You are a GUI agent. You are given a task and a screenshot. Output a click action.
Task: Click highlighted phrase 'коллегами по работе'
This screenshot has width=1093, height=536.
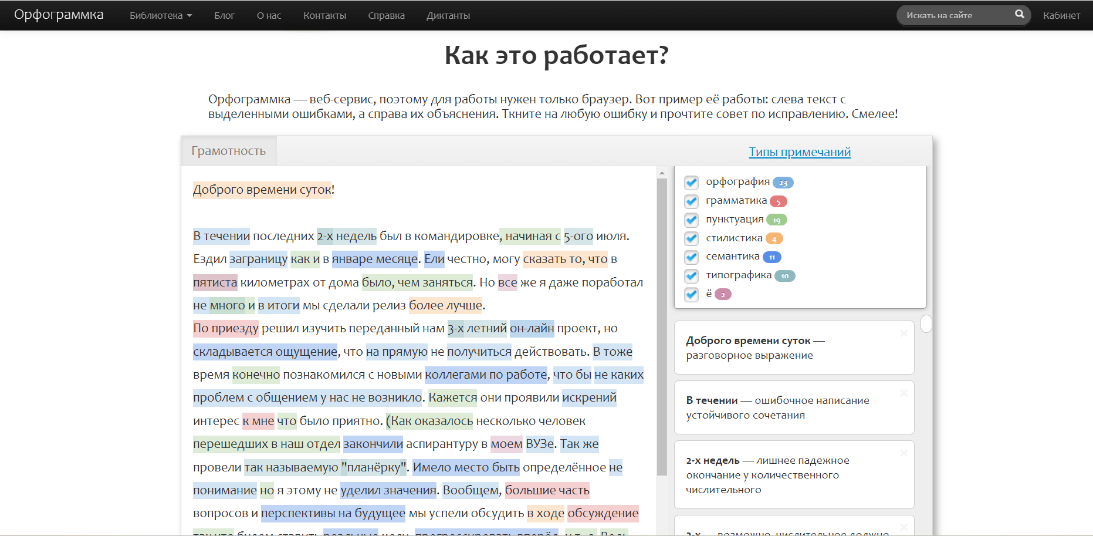pos(486,375)
